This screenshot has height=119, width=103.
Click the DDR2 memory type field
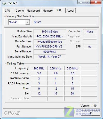[x=64, y=22]
